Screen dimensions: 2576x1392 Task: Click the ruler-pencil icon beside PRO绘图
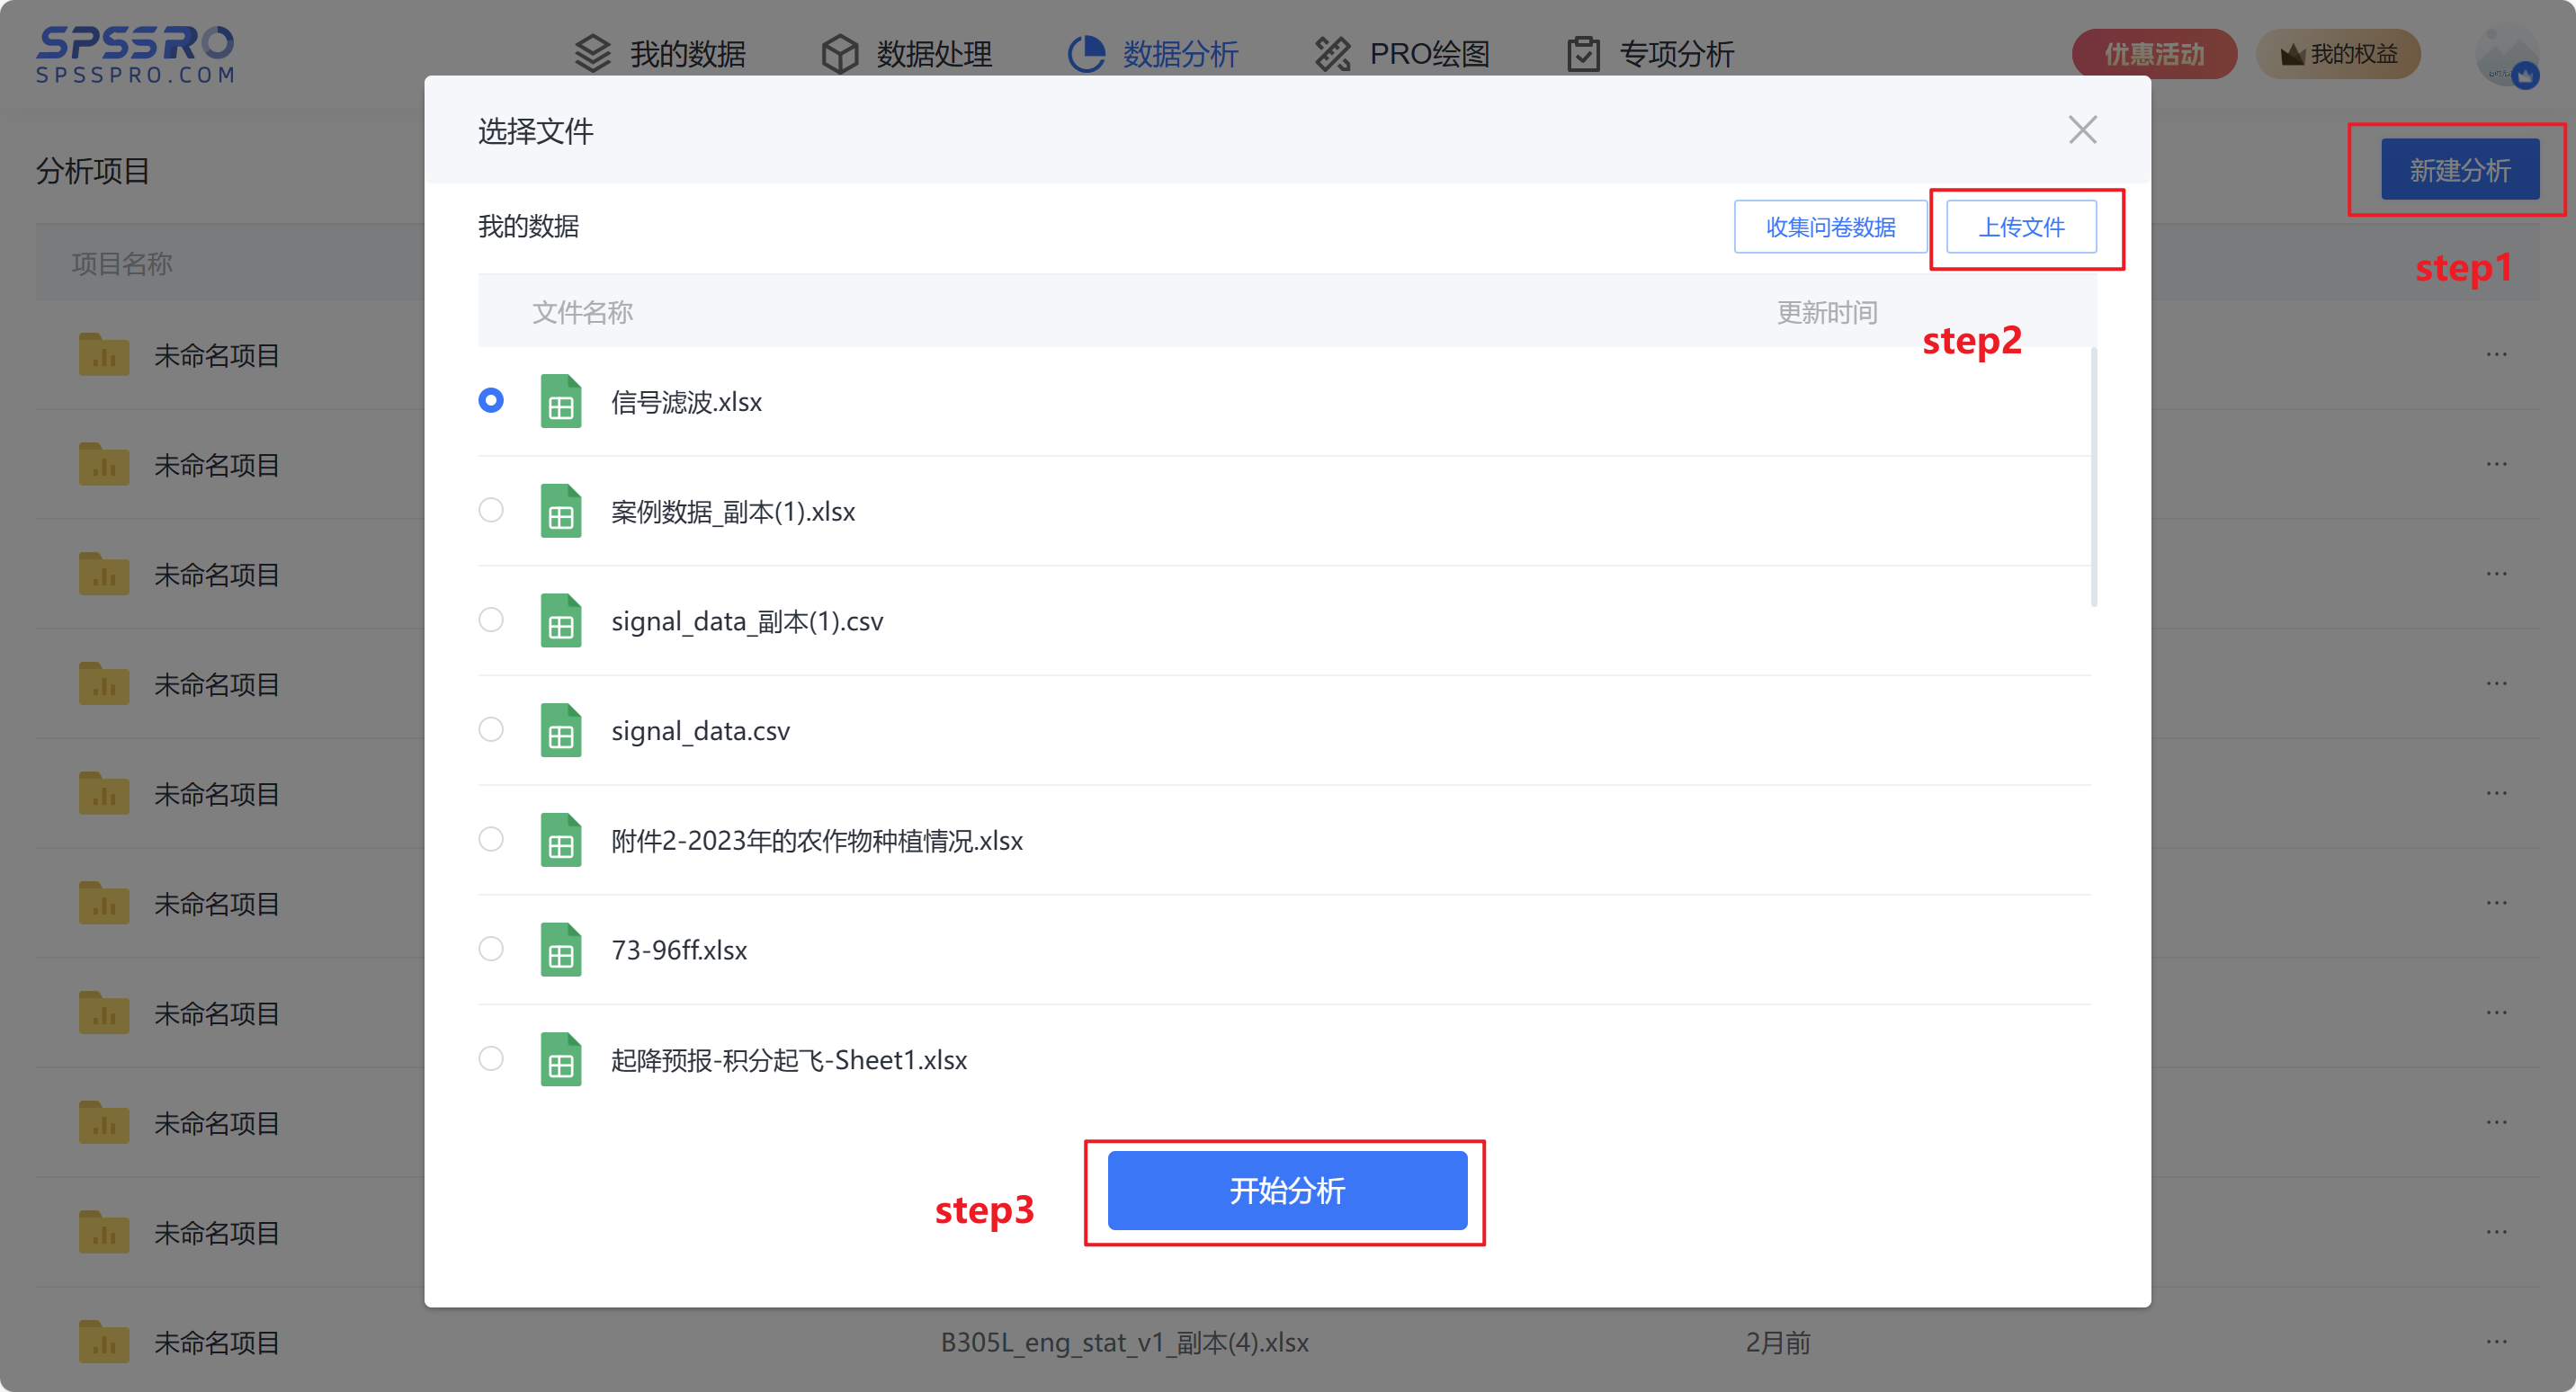[1333, 54]
